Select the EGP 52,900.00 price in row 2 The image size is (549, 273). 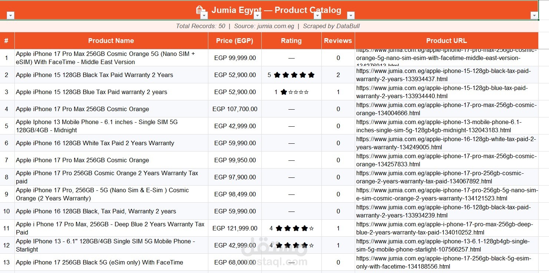point(235,75)
